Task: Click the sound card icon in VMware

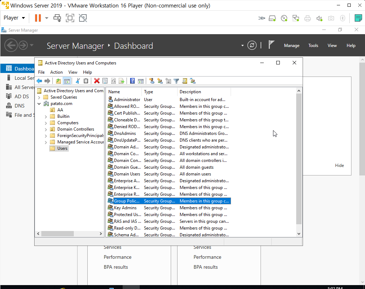Action: tap(319, 18)
